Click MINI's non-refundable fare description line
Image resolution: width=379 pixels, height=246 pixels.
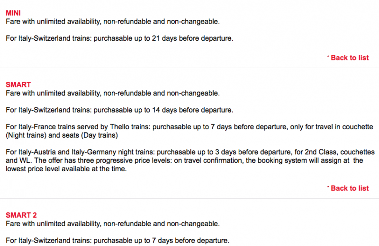point(113,22)
